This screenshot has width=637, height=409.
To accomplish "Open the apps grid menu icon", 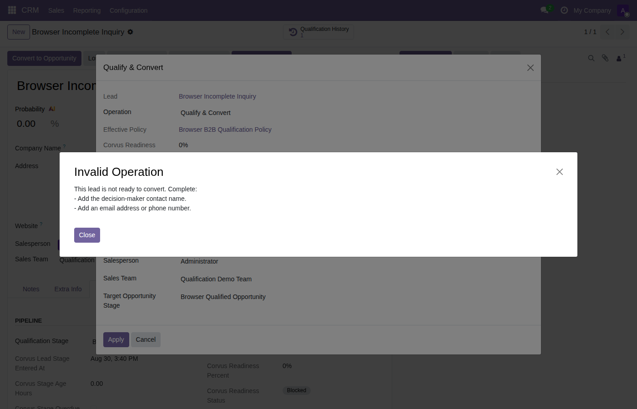I will click(12, 10).
